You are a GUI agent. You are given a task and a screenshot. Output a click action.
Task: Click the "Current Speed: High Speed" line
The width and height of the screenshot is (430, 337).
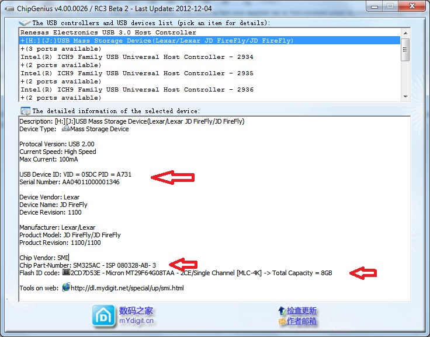tap(58, 152)
